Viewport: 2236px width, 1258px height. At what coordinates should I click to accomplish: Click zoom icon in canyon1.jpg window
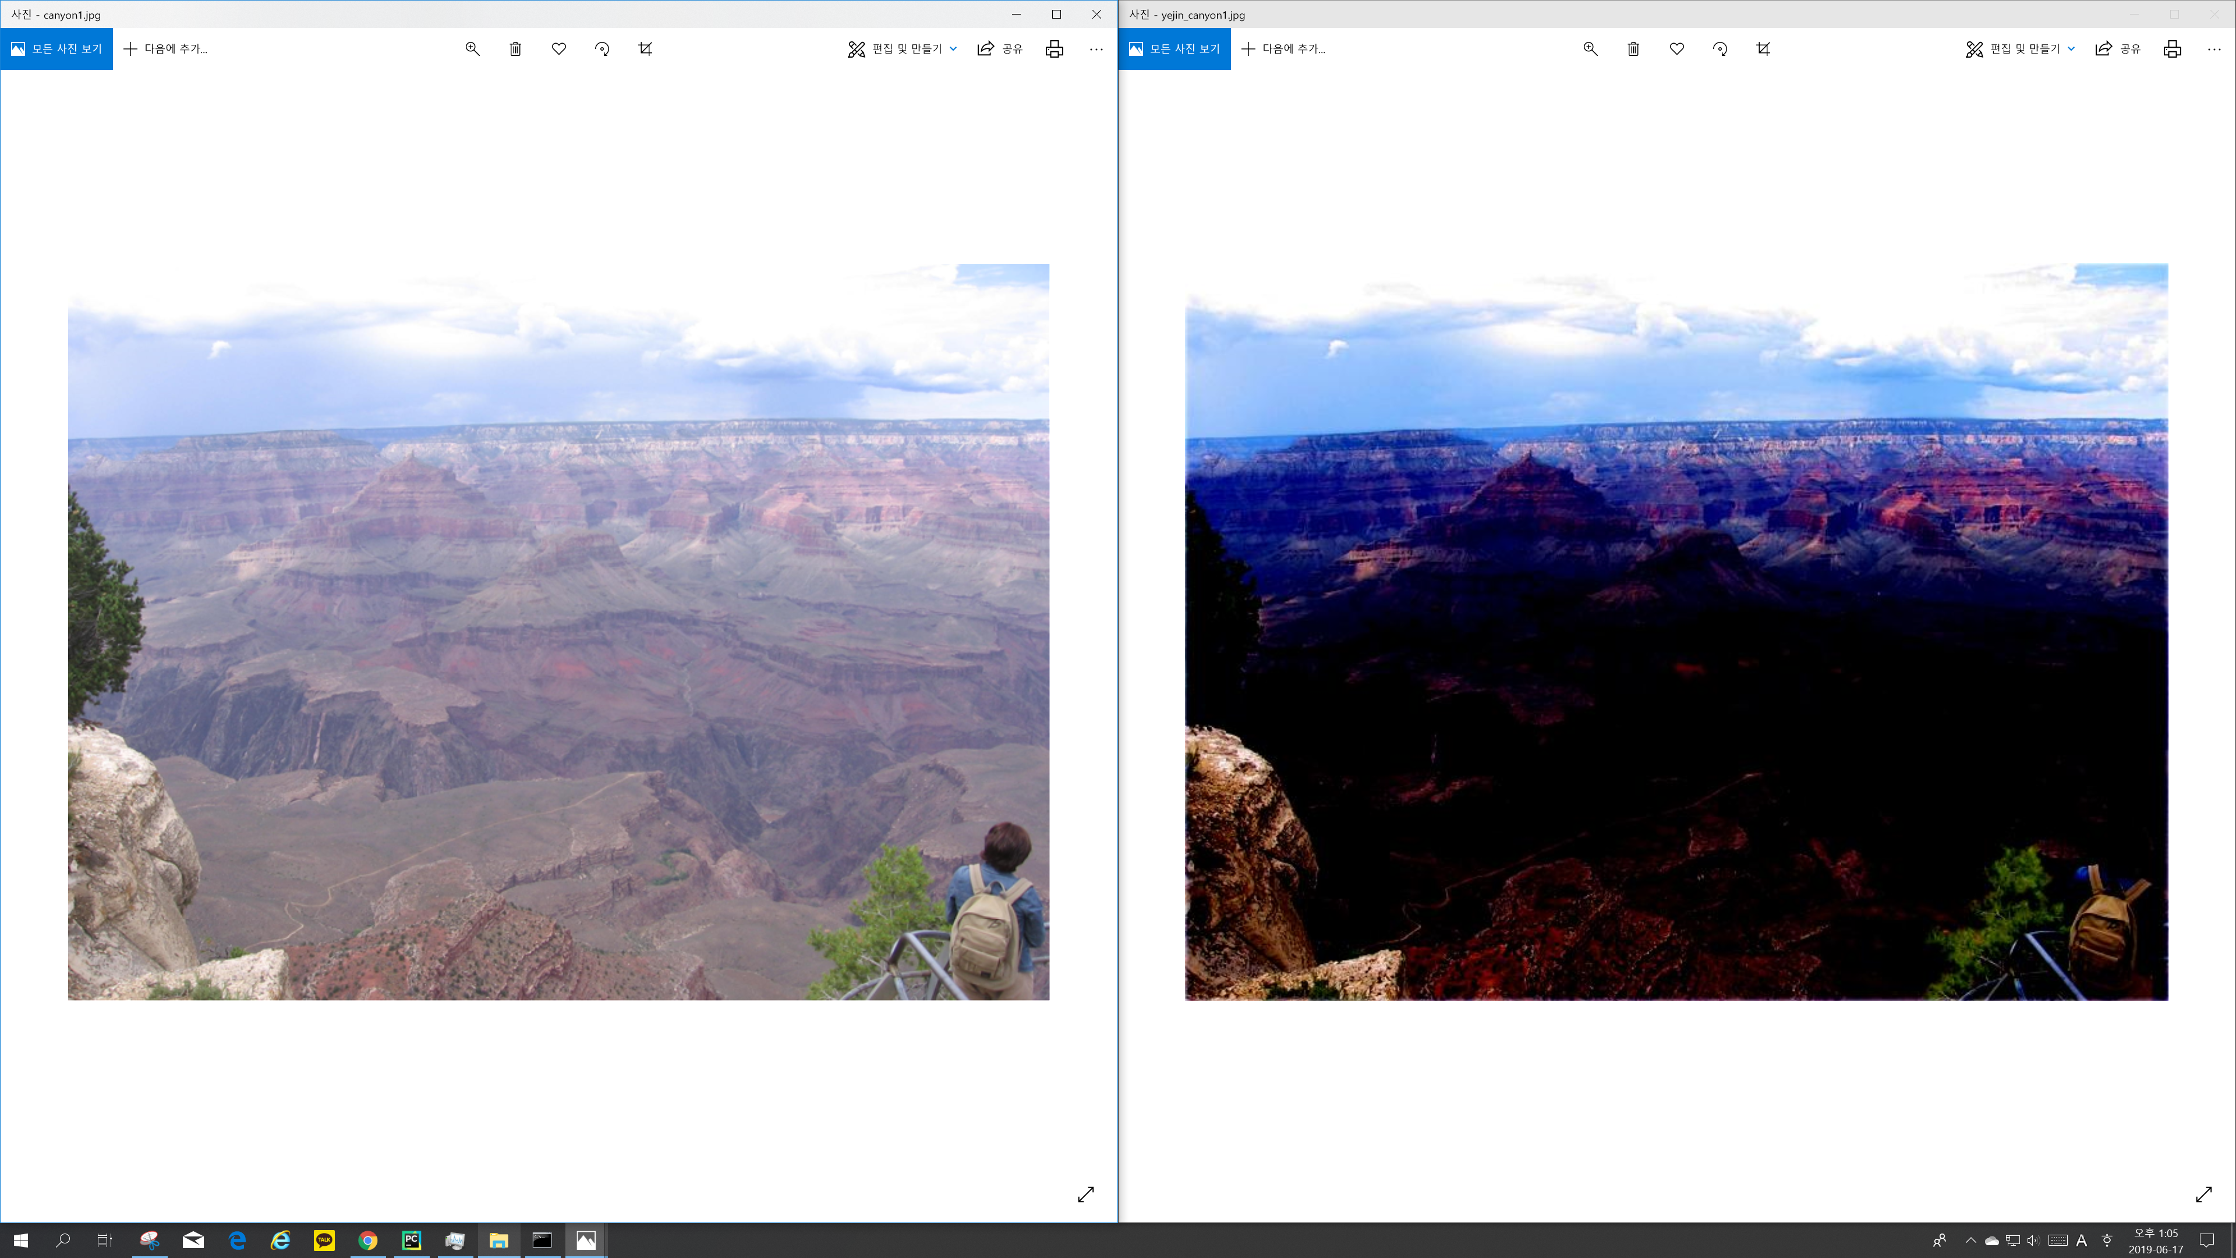(x=472, y=48)
